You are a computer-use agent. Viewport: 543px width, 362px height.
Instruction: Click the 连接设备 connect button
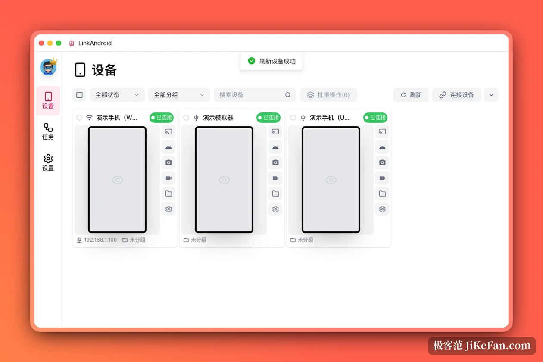pyautogui.click(x=456, y=95)
